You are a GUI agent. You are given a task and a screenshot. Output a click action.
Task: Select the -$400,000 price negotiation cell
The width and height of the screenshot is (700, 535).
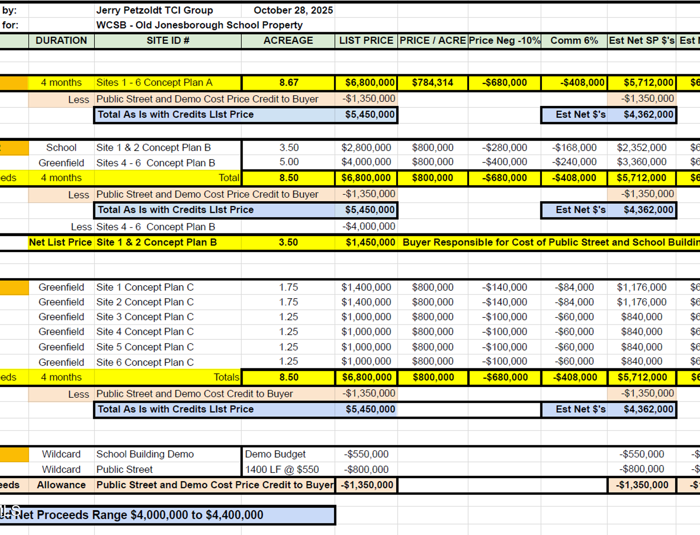click(x=504, y=162)
